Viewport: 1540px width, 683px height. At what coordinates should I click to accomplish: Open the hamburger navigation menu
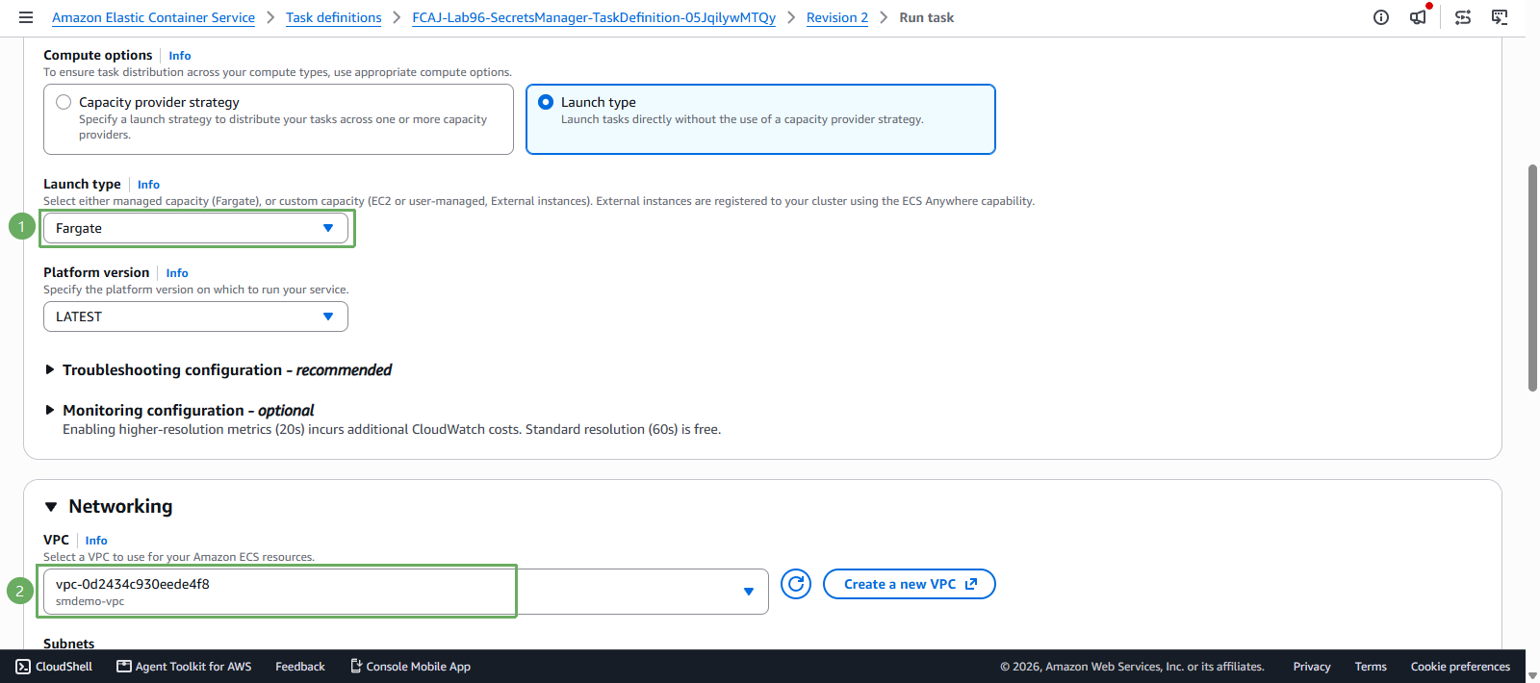coord(26,17)
